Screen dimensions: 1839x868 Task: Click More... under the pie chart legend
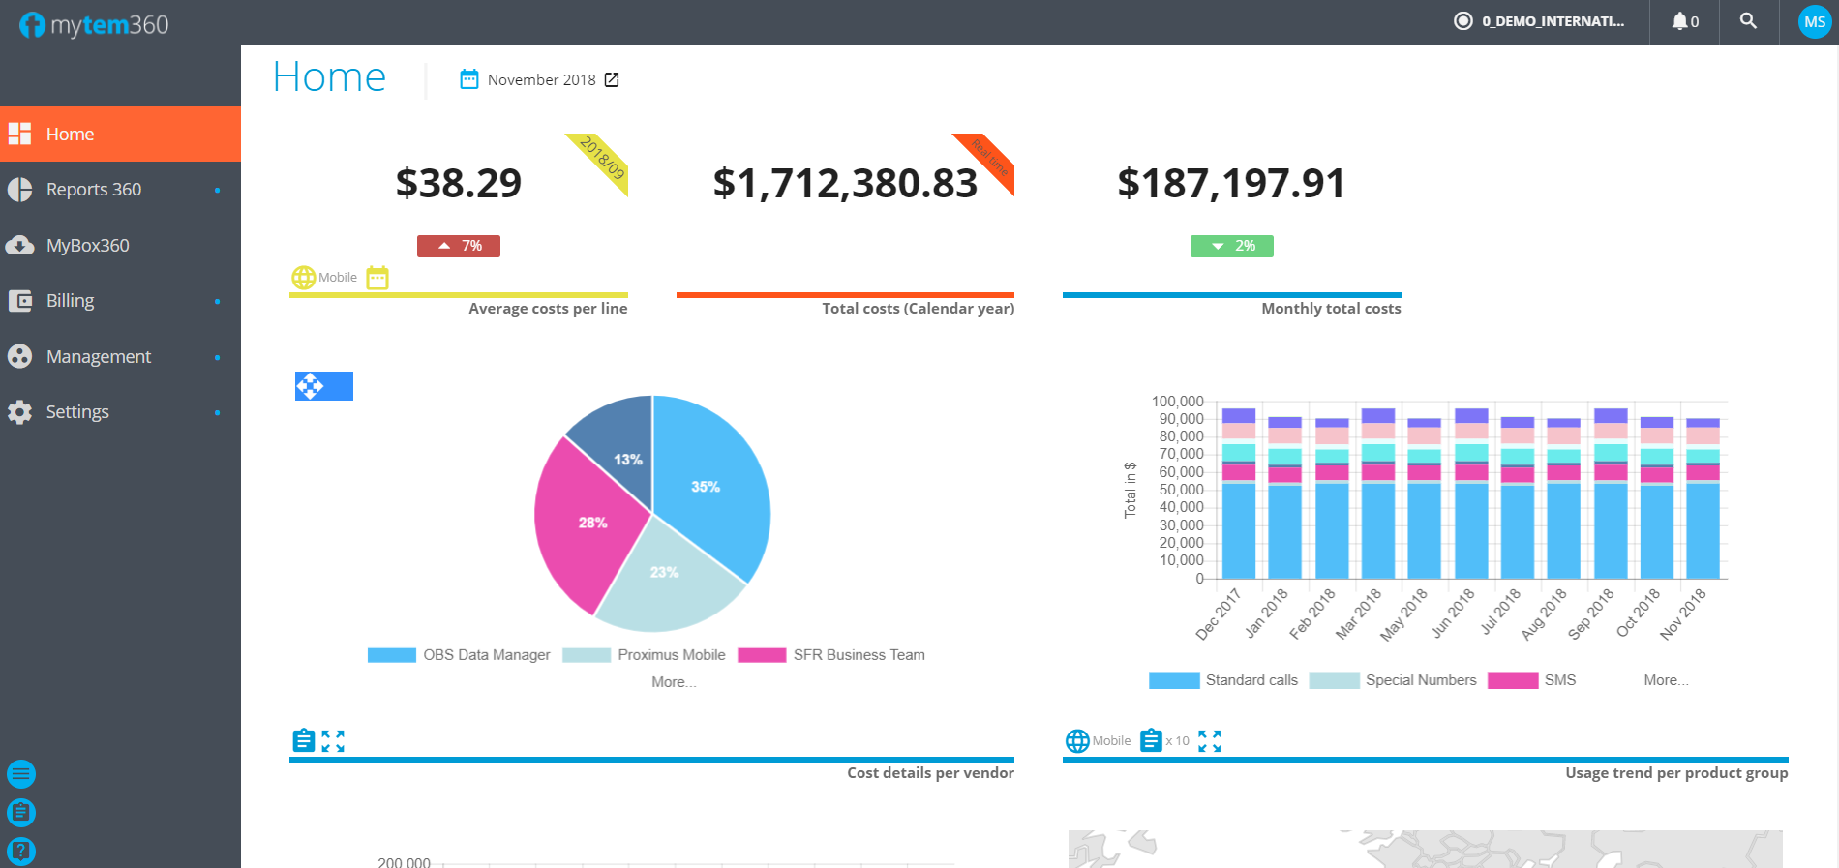674,682
